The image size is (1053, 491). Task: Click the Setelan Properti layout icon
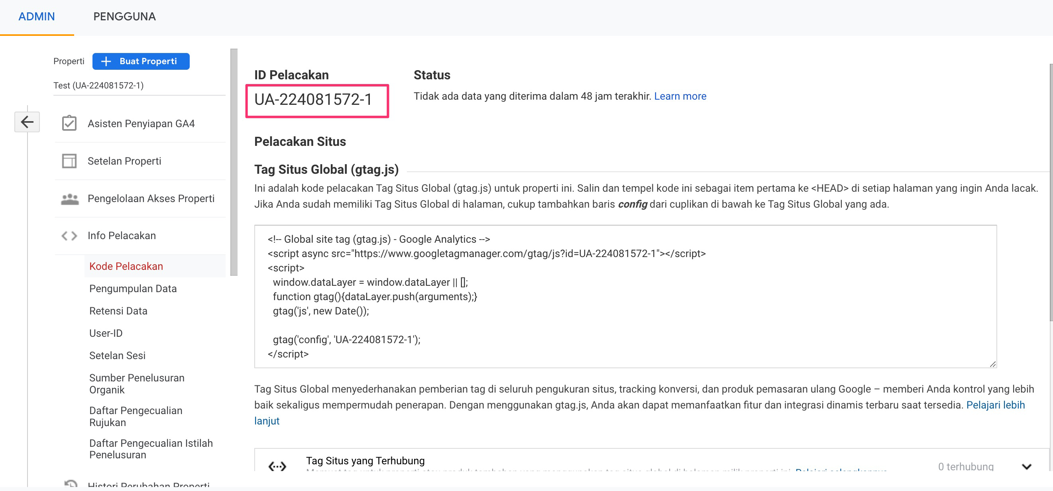[69, 161]
